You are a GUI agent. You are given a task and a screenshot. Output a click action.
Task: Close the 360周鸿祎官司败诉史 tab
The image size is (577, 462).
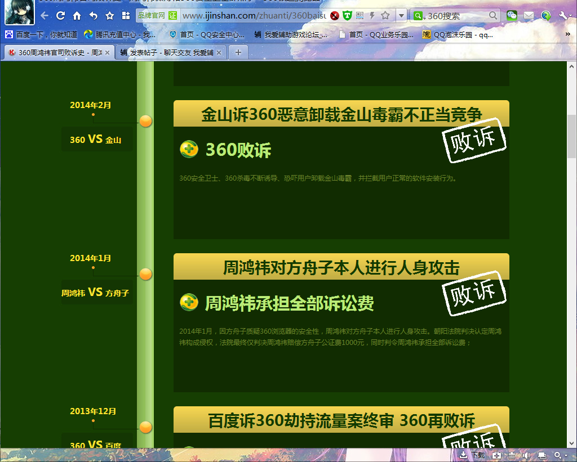(107, 52)
